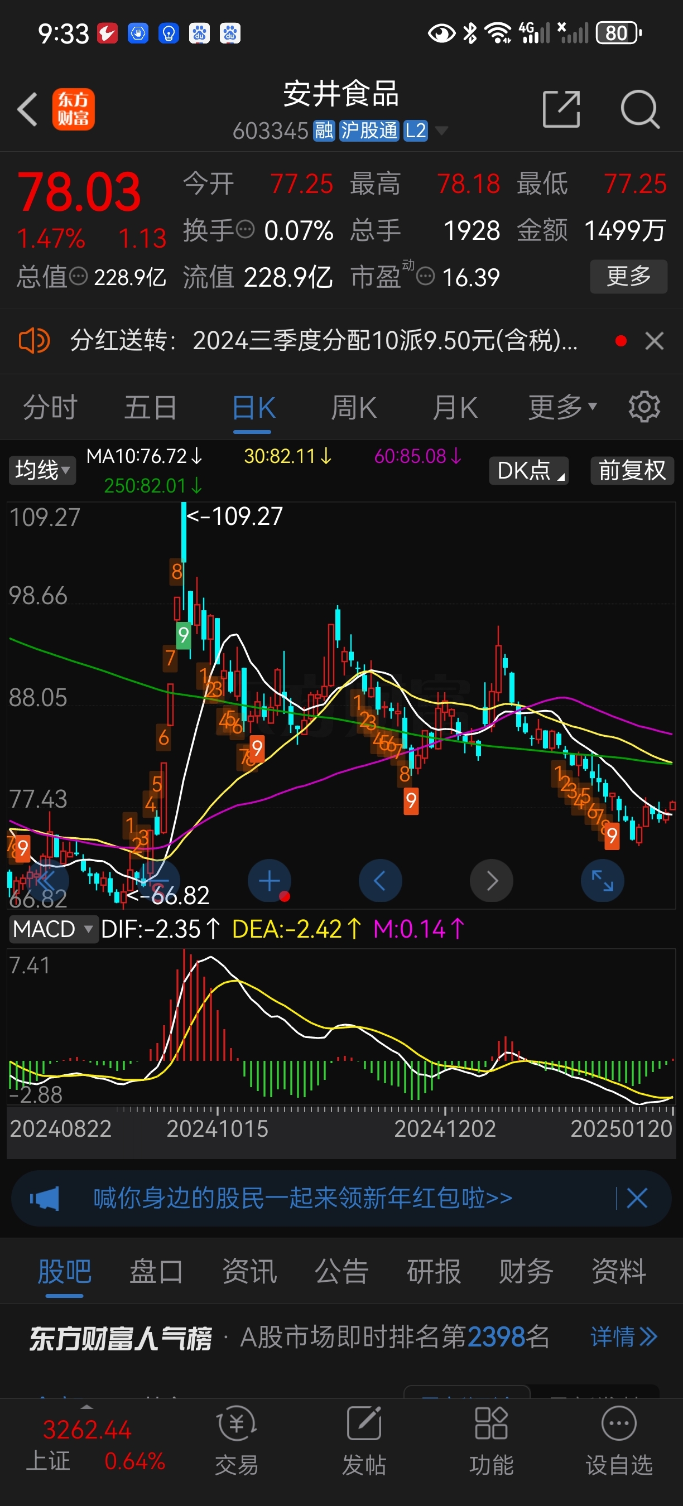
Task: Tap the MA10:76.72 value
Action: (144, 456)
